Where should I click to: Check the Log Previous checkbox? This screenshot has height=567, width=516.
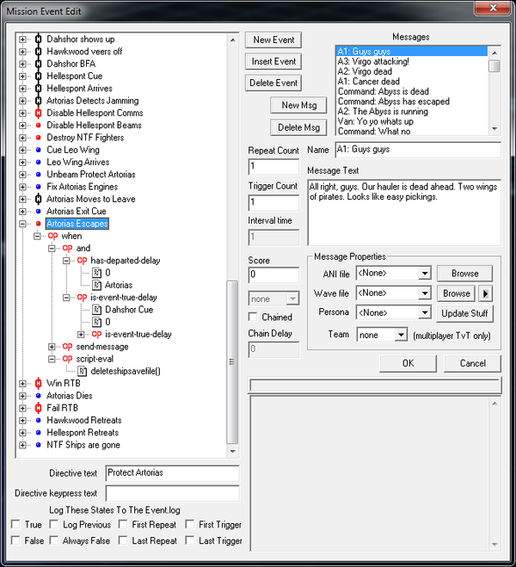pyautogui.click(x=52, y=524)
